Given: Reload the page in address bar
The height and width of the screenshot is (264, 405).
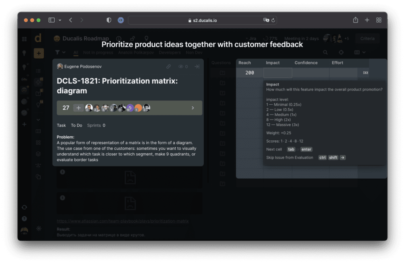Looking at the screenshot, I should coord(273,20).
